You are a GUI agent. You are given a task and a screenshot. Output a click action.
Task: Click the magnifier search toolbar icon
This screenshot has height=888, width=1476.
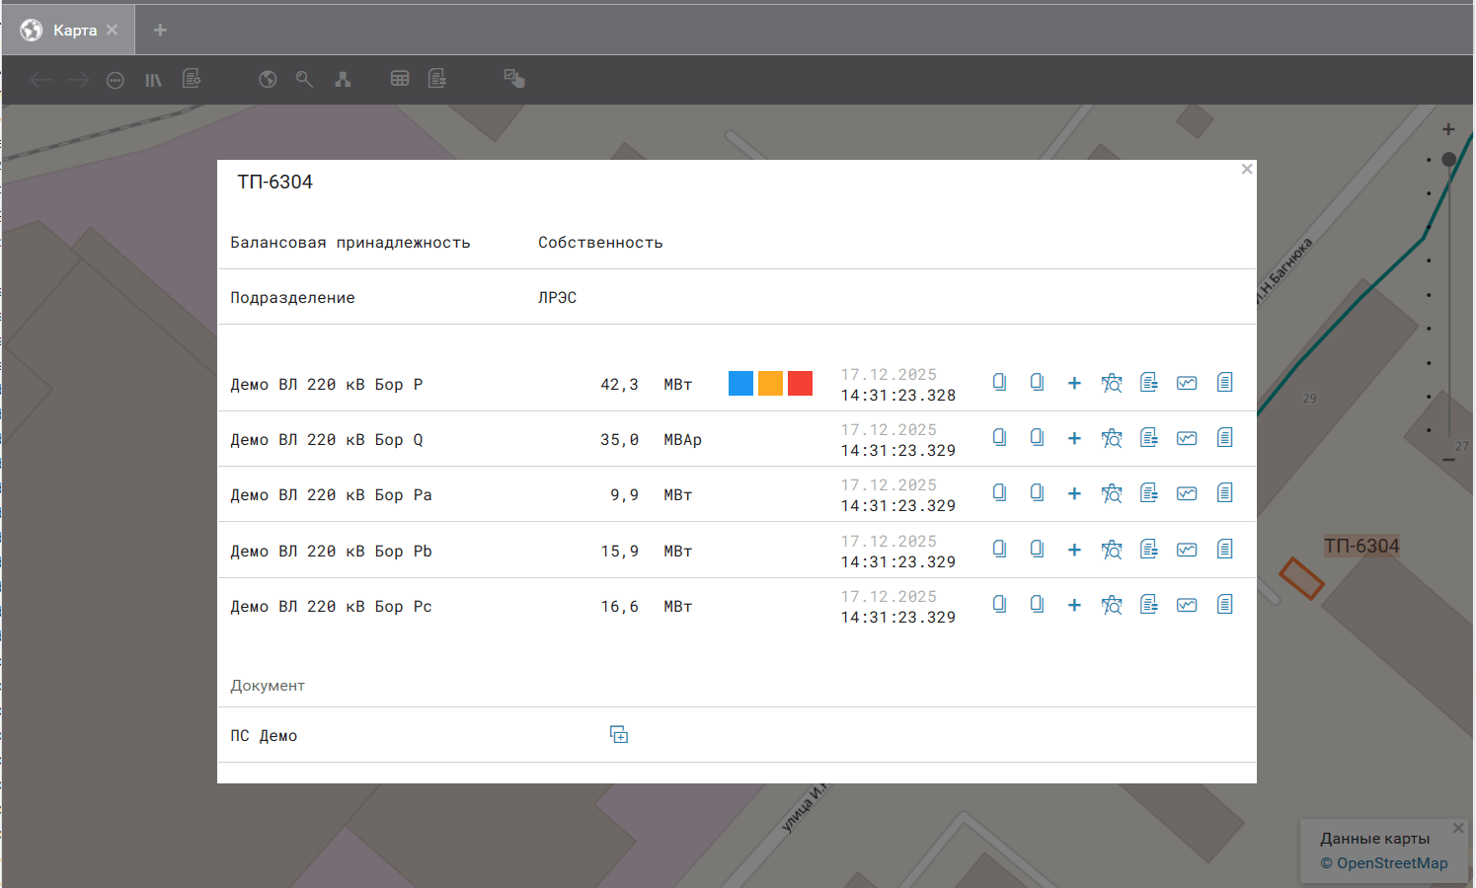304,80
